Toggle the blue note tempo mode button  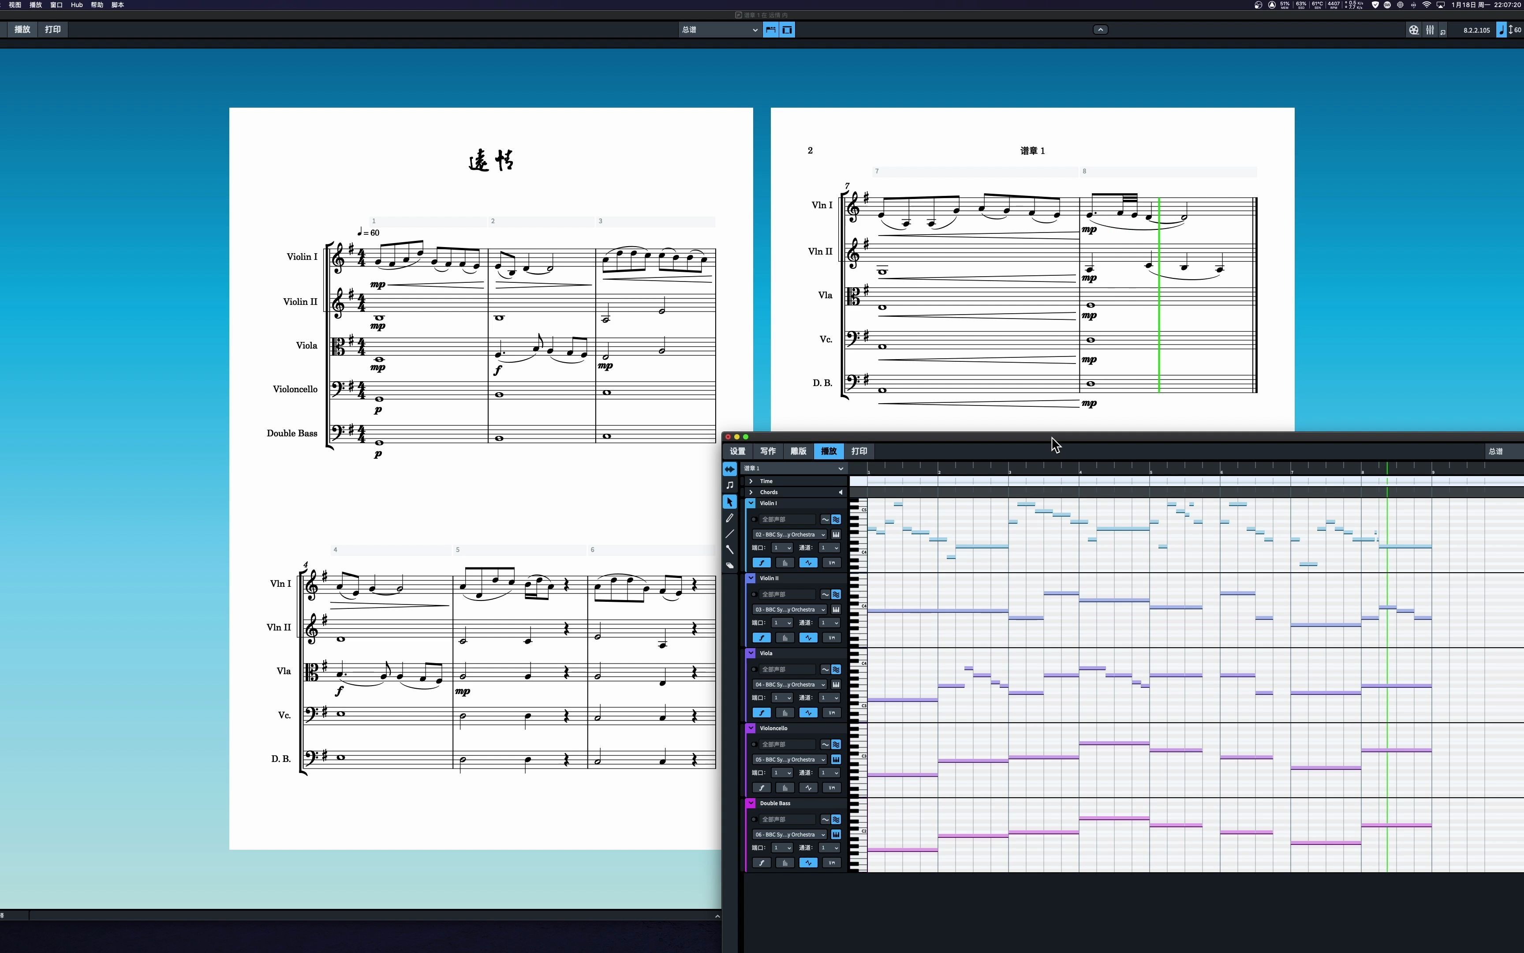pyautogui.click(x=1502, y=30)
